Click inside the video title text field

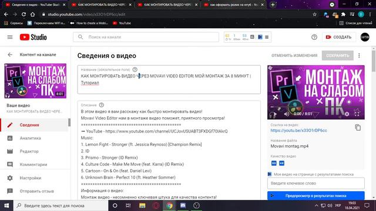169,80
